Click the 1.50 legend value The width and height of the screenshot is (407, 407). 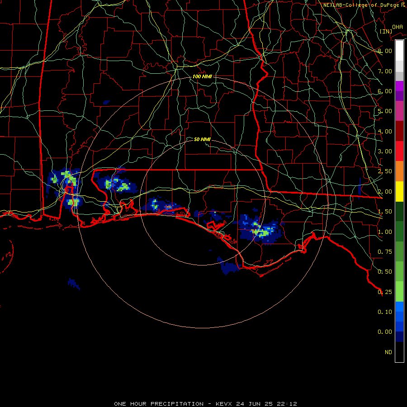(x=385, y=212)
